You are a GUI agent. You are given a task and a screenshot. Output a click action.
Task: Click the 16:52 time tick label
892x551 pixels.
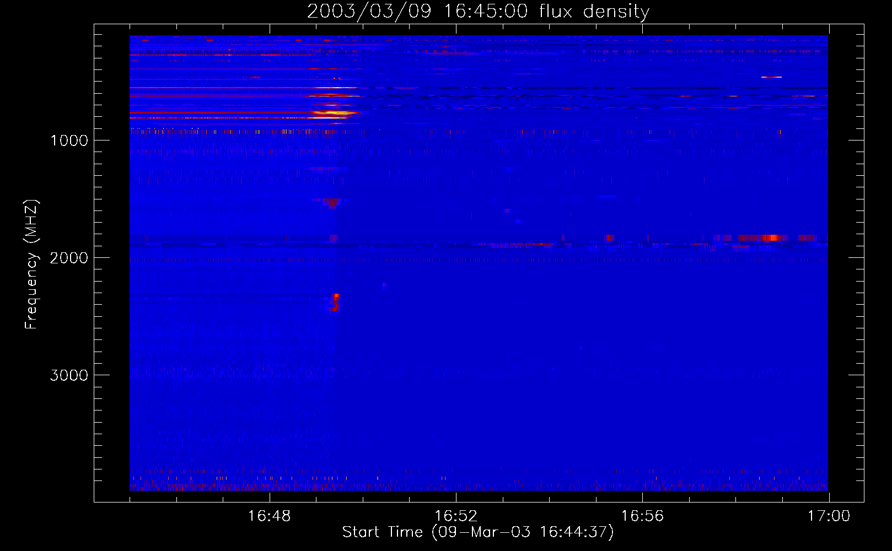[x=456, y=516]
